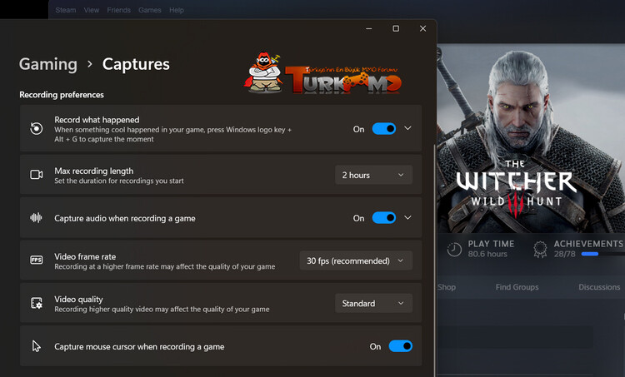This screenshot has width=625, height=377.
Task: Click the 'PLAY TIME' label in Steam
Action: click(491, 244)
